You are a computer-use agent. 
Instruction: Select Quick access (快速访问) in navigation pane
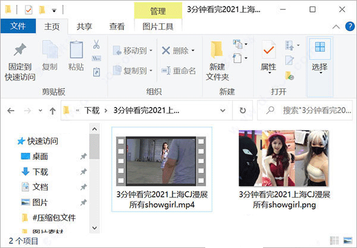pos(38,141)
